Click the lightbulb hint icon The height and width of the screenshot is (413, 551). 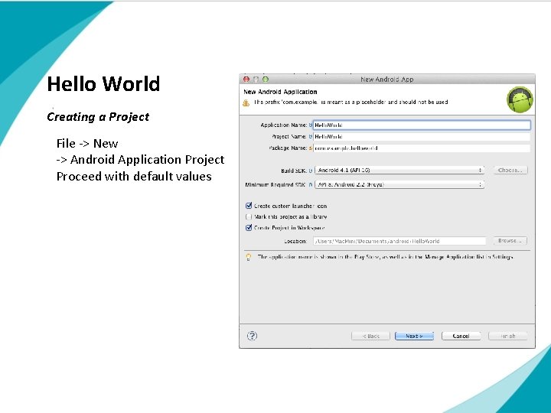click(249, 258)
